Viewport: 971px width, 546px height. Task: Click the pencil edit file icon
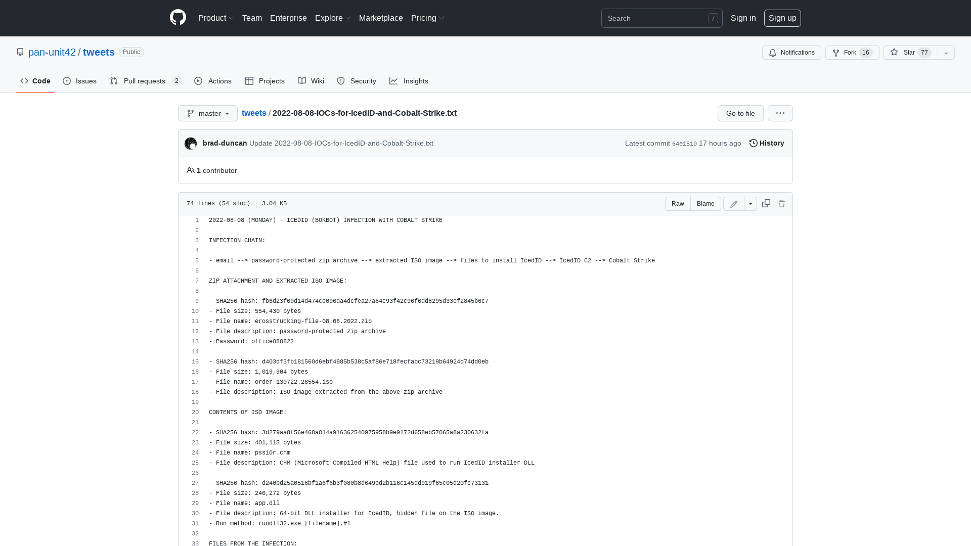click(734, 204)
